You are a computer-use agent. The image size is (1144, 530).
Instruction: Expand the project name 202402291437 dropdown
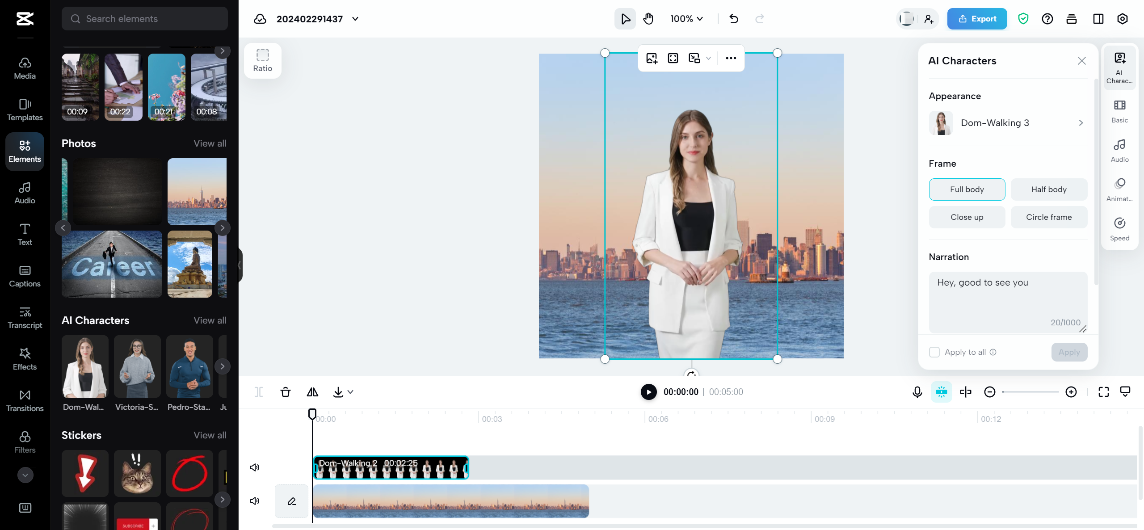[355, 19]
